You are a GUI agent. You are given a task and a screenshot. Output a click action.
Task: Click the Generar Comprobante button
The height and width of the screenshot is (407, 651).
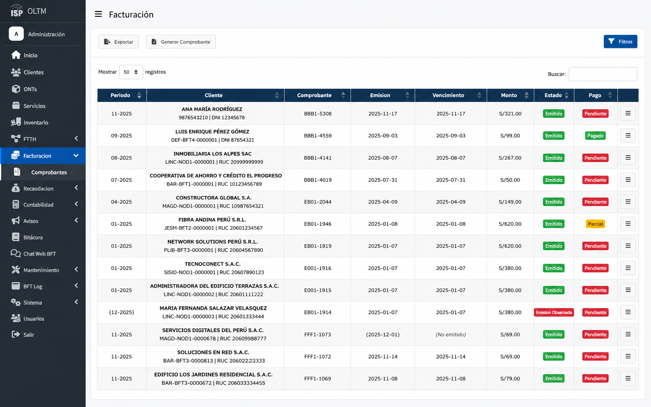[x=181, y=42]
